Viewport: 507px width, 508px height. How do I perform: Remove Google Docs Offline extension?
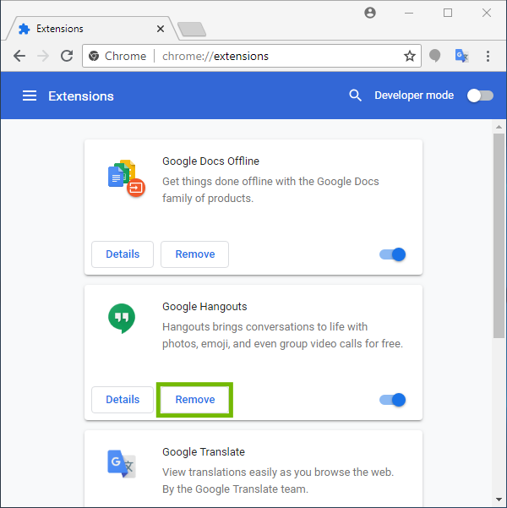click(x=194, y=254)
